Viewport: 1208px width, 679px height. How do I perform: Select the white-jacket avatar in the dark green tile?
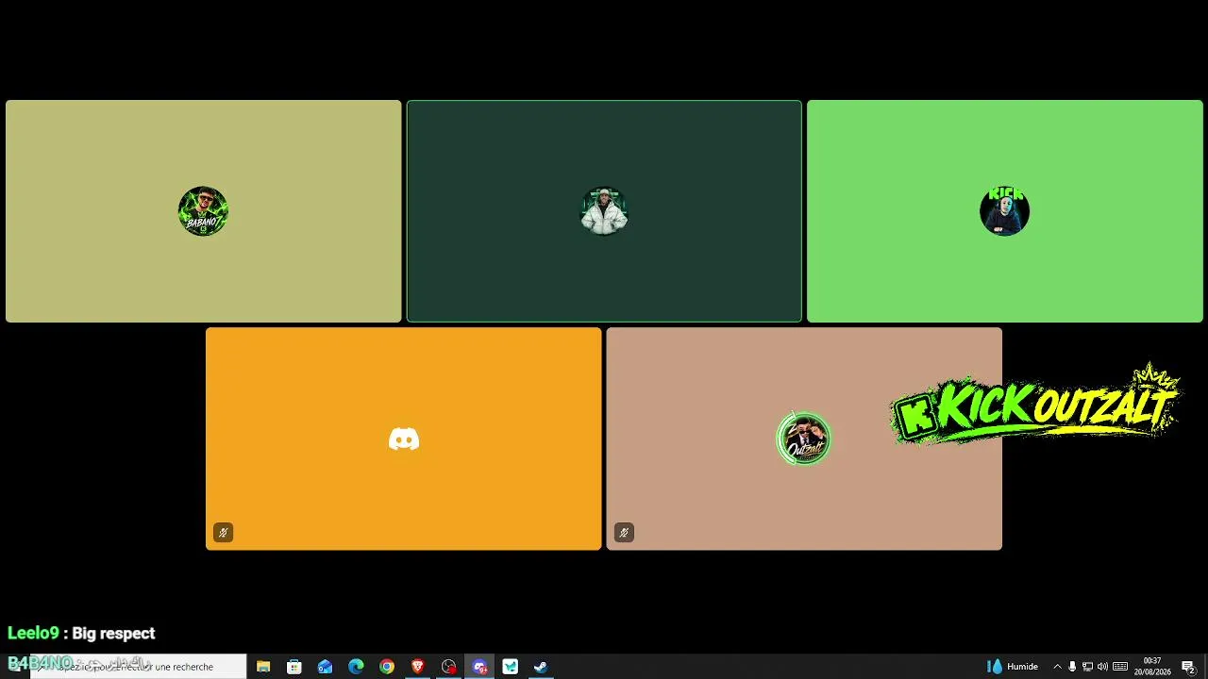click(x=604, y=211)
